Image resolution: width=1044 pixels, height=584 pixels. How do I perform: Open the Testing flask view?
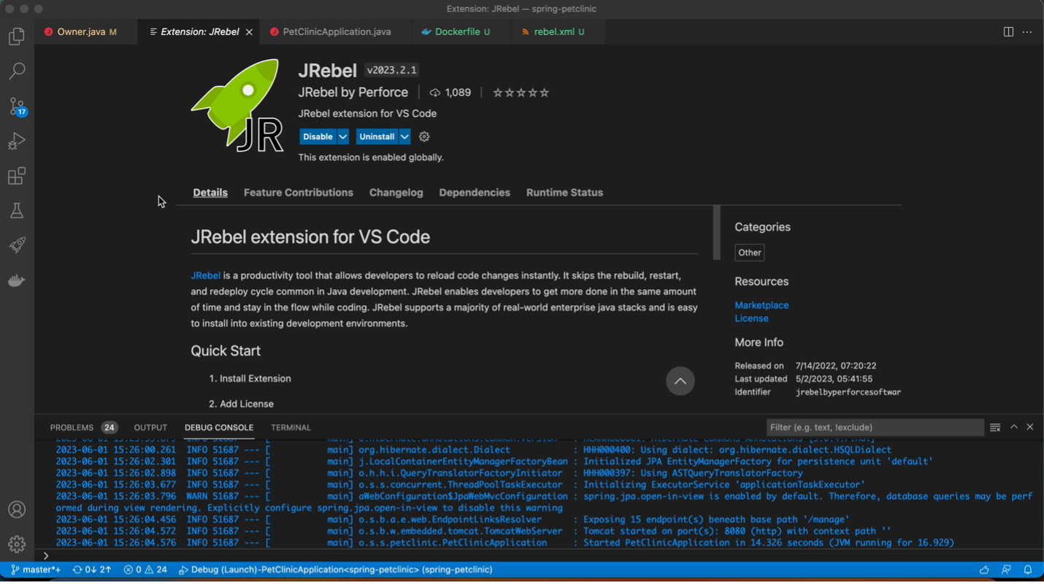click(17, 211)
